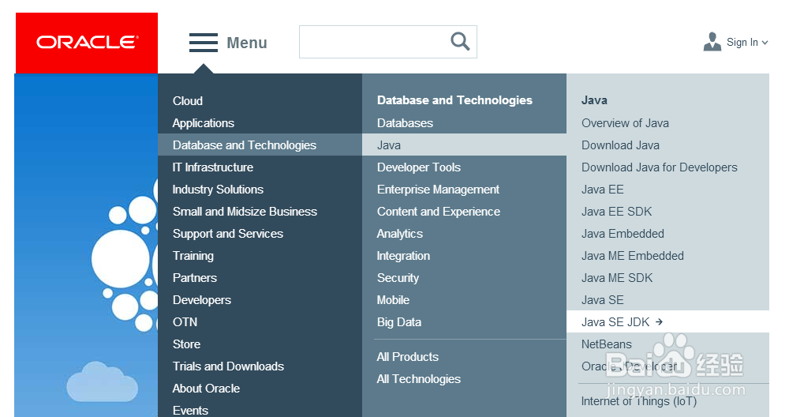The width and height of the screenshot is (789, 417).
Task: Open the All Products link
Action: [x=408, y=357]
